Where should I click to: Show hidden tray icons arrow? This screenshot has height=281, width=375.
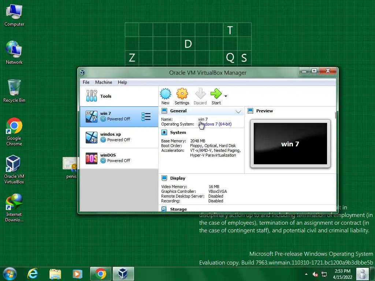tap(307, 274)
